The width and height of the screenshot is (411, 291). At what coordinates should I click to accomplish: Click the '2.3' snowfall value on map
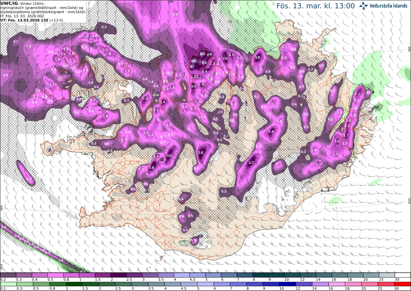click(212, 64)
